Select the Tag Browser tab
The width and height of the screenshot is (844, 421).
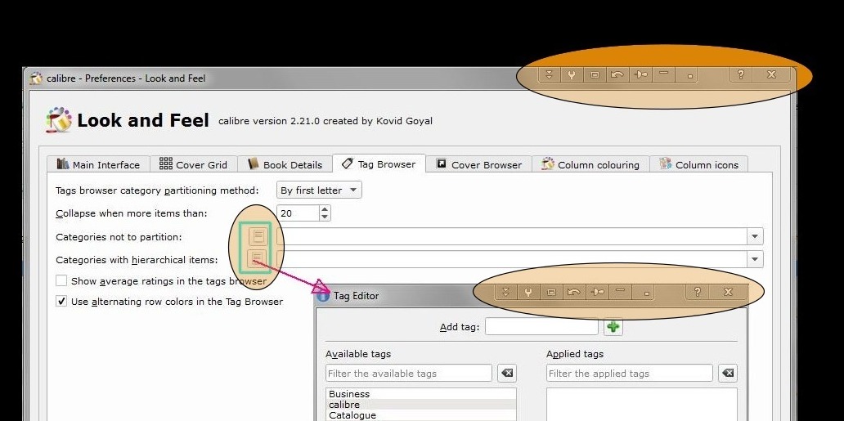(379, 163)
